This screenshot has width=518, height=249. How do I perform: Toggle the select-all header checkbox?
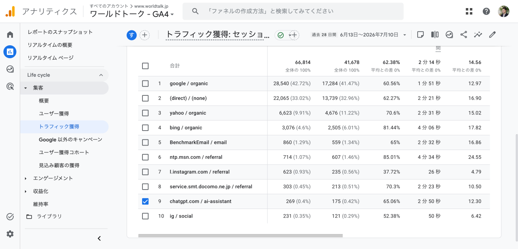145,66
